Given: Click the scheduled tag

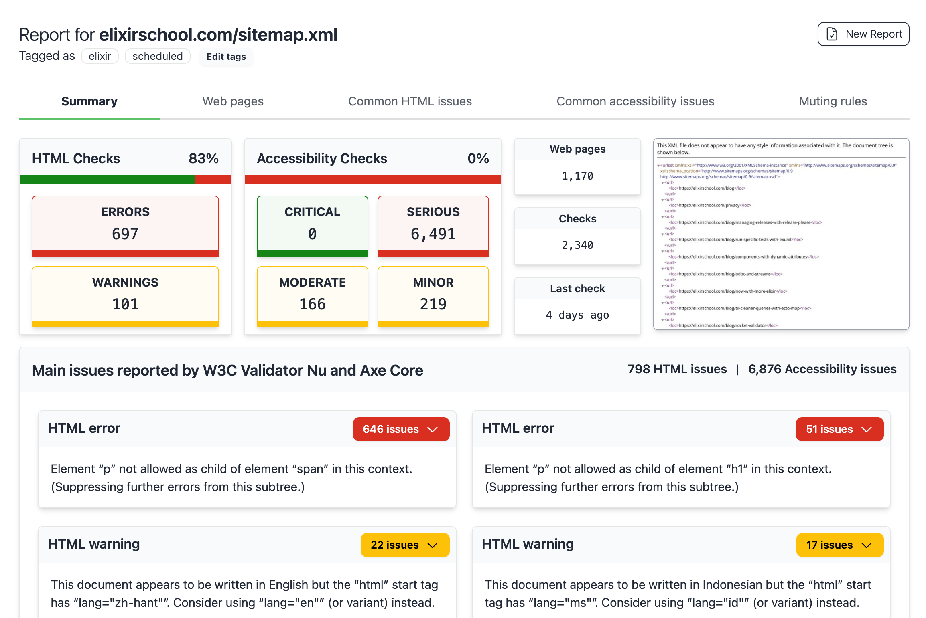Looking at the screenshot, I should pyautogui.click(x=158, y=56).
